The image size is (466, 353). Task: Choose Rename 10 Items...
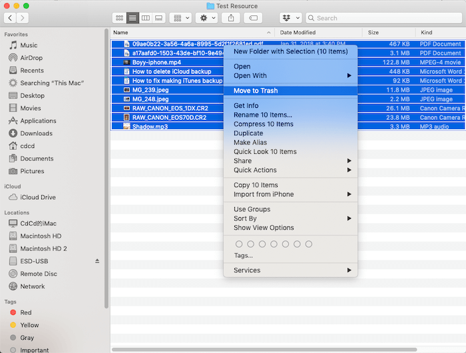pyautogui.click(x=290, y=115)
